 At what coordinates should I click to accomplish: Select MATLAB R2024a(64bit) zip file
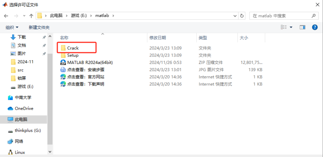[90, 63]
